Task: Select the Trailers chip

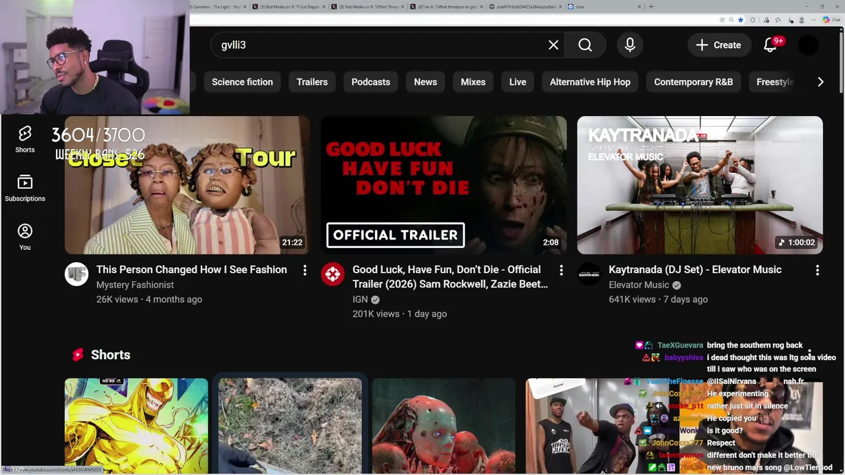Action: [312, 82]
